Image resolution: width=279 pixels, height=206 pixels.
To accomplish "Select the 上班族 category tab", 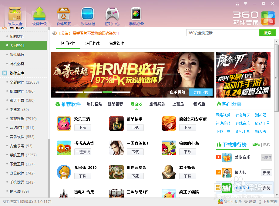I will [x=178, y=104].
